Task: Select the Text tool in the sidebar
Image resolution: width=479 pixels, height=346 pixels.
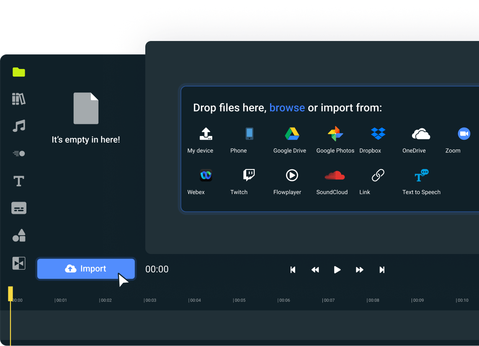Action: coord(18,181)
